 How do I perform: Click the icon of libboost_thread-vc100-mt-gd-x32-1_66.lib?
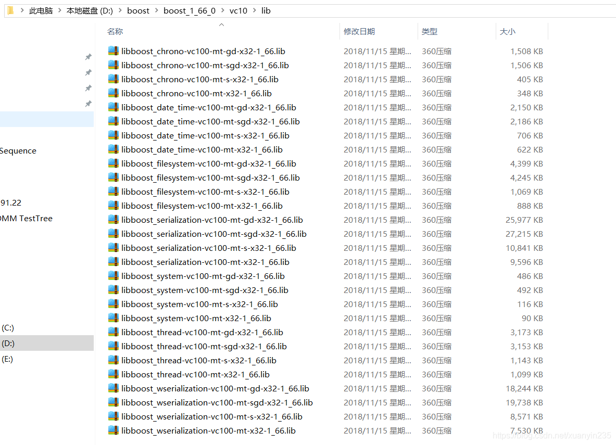[x=113, y=332]
